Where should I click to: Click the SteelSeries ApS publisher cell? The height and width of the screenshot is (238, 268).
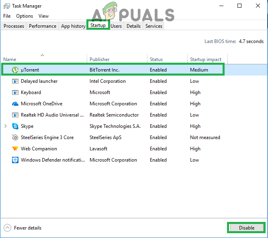pos(105,137)
